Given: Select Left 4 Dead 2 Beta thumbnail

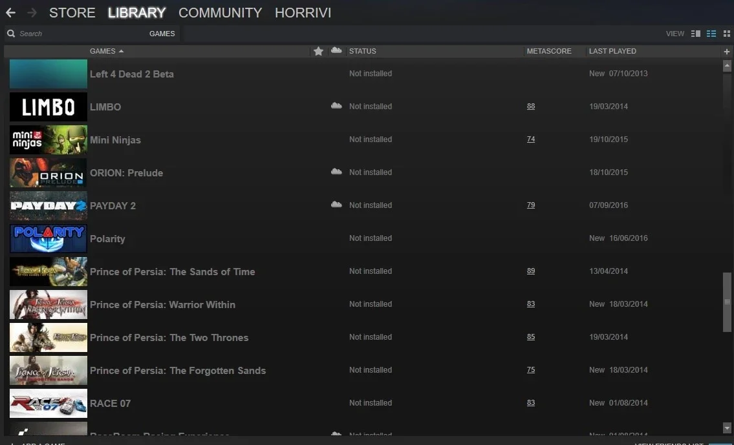Looking at the screenshot, I should tap(49, 74).
